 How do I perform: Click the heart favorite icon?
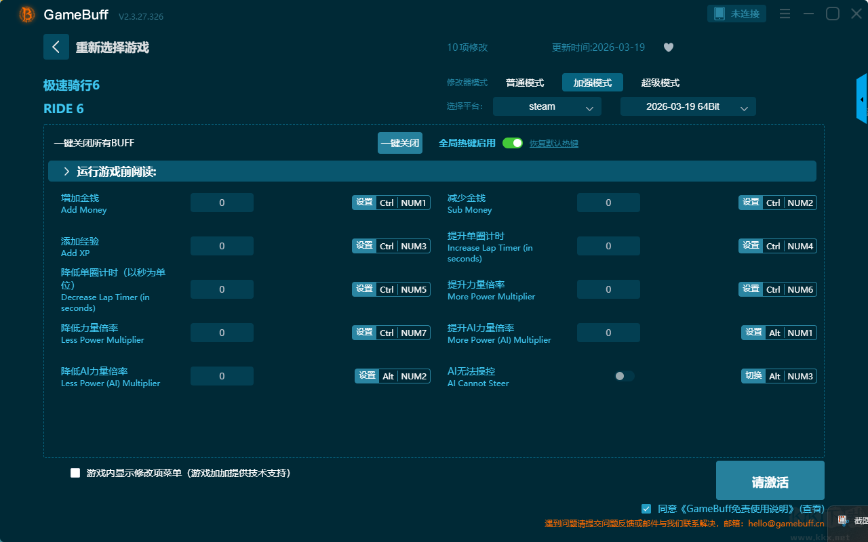point(669,47)
